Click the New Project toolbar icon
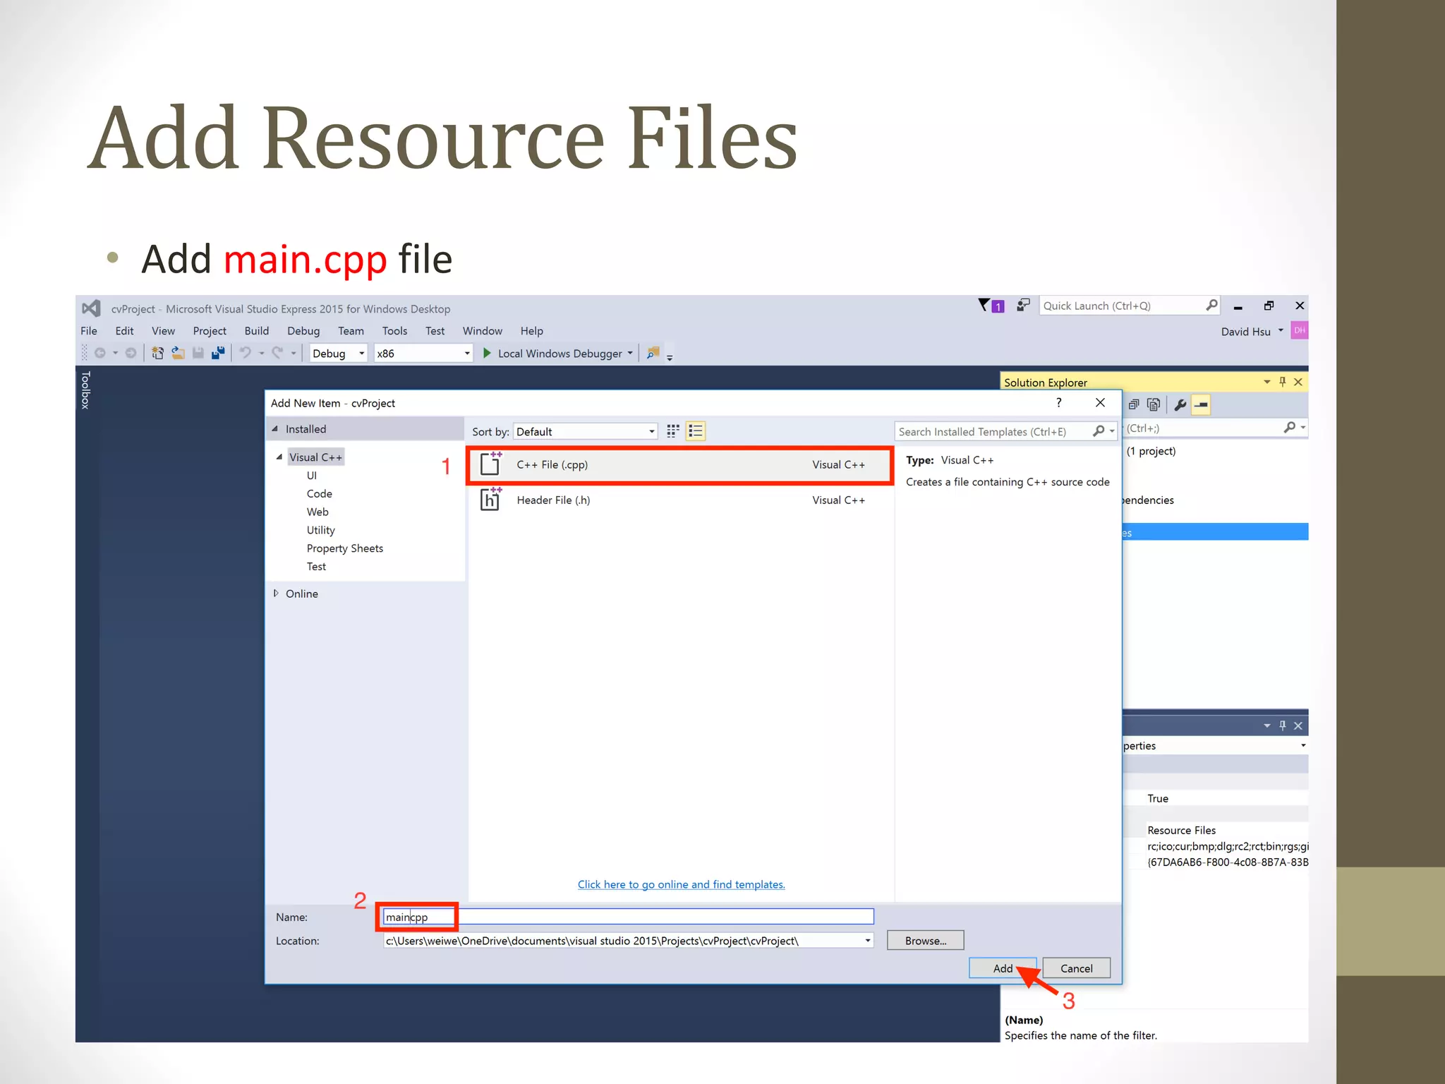Image resolution: width=1445 pixels, height=1084 pixels. (157, 353)
